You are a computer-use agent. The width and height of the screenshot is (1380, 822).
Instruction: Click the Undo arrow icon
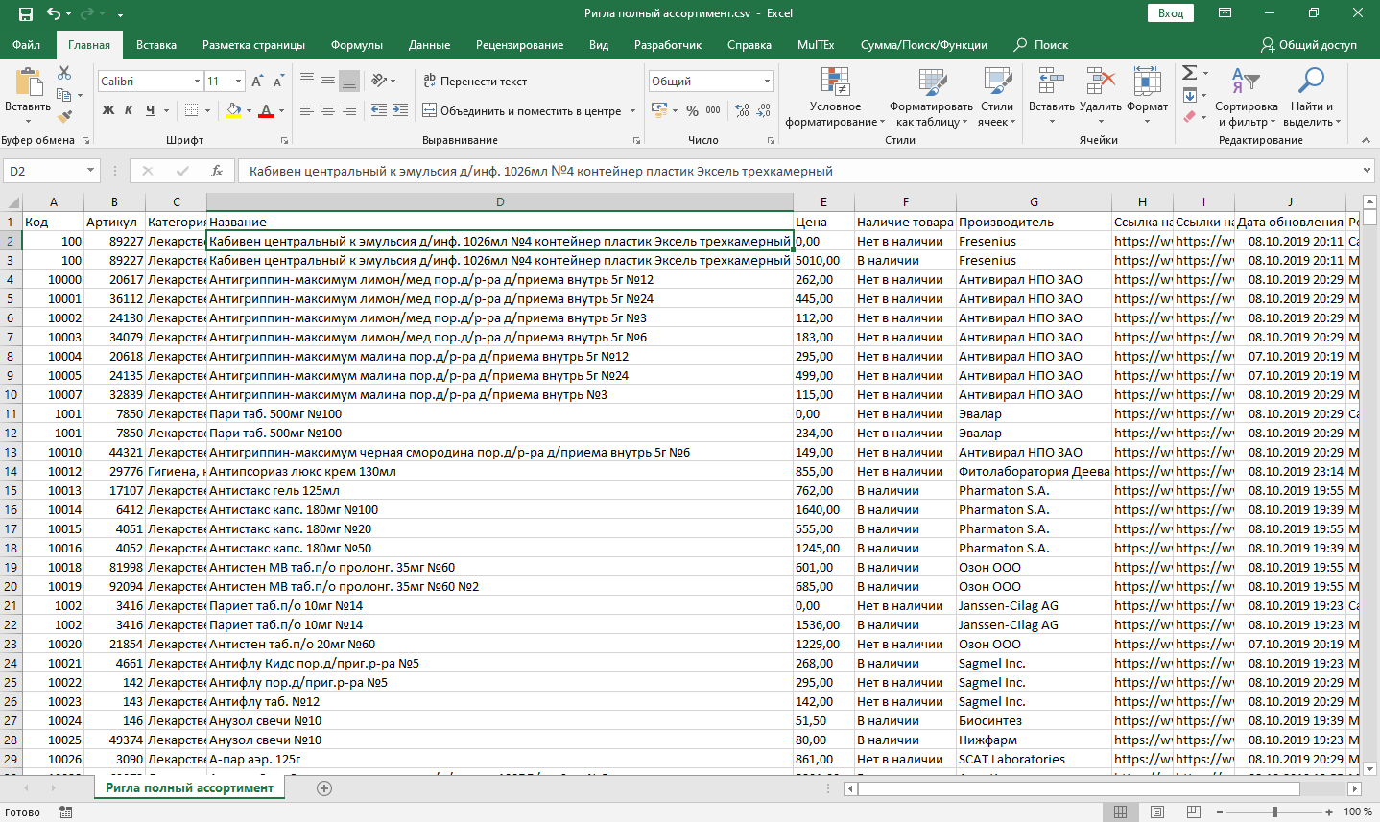(54, 13)
